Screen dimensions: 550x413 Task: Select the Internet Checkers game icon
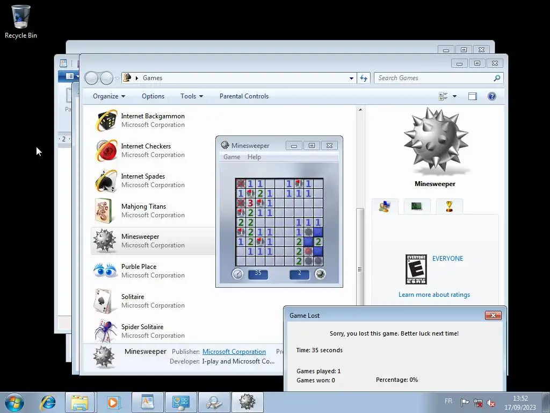click(106, 151)
